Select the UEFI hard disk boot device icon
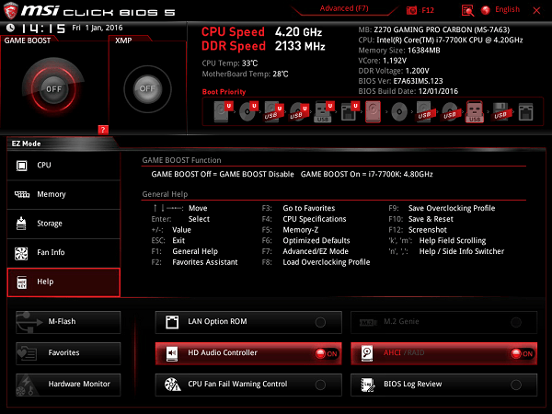552x414 pixels. (x=223, y=111)
